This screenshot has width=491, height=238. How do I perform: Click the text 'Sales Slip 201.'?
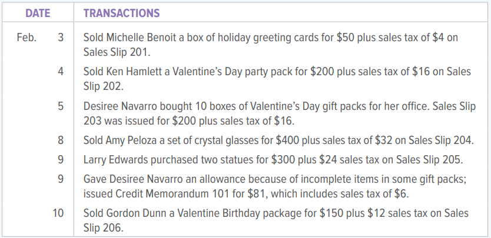click(117, 52)
